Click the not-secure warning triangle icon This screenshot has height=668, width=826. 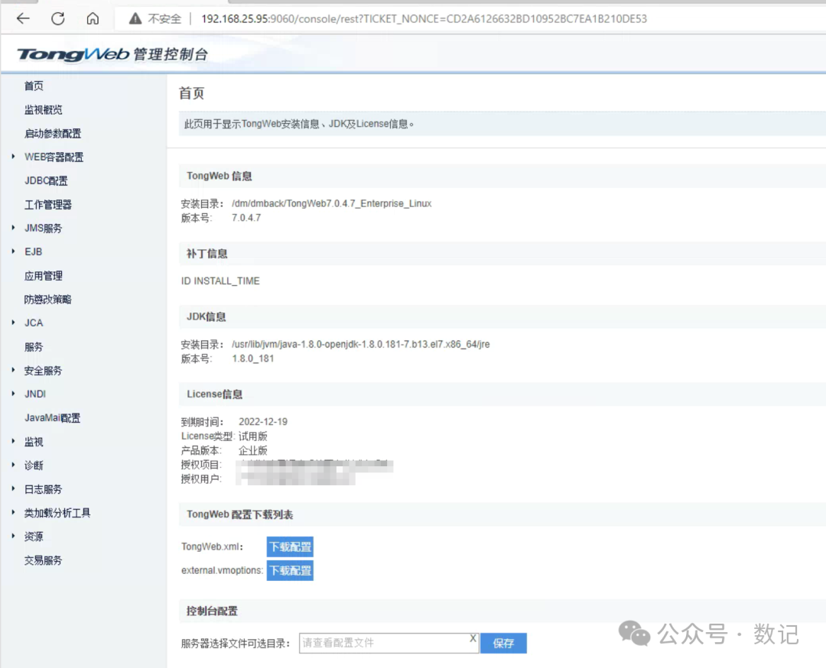pyautogui.click(x=135, y=19)
